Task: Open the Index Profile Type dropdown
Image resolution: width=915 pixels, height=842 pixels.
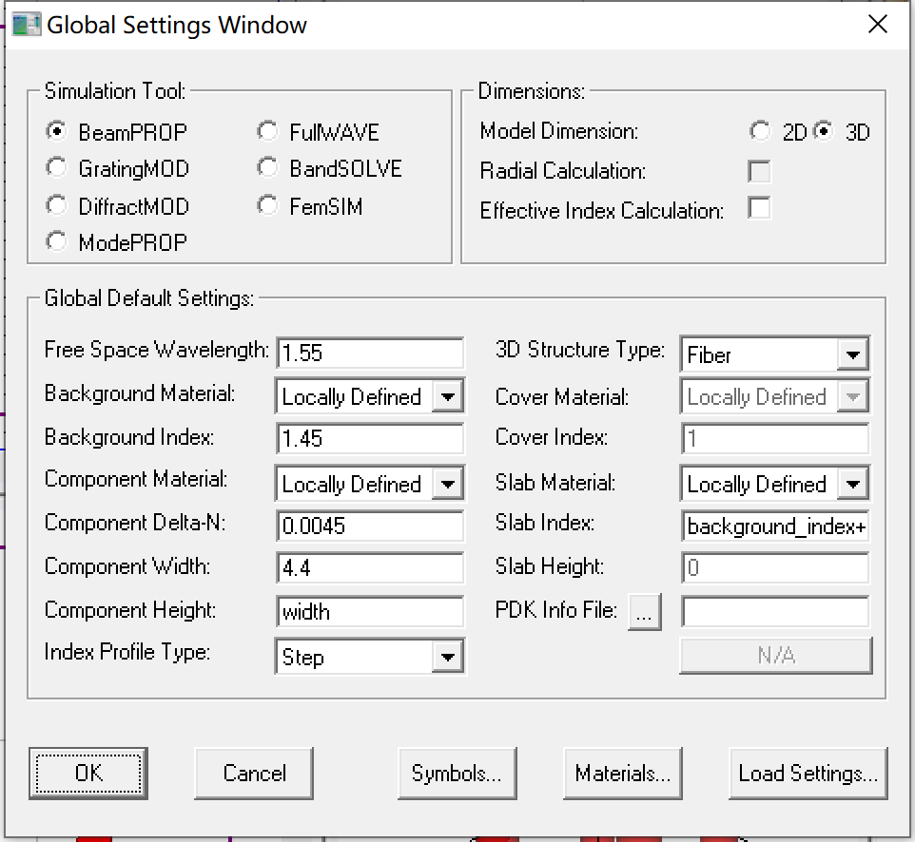Action: click(447, 656)
